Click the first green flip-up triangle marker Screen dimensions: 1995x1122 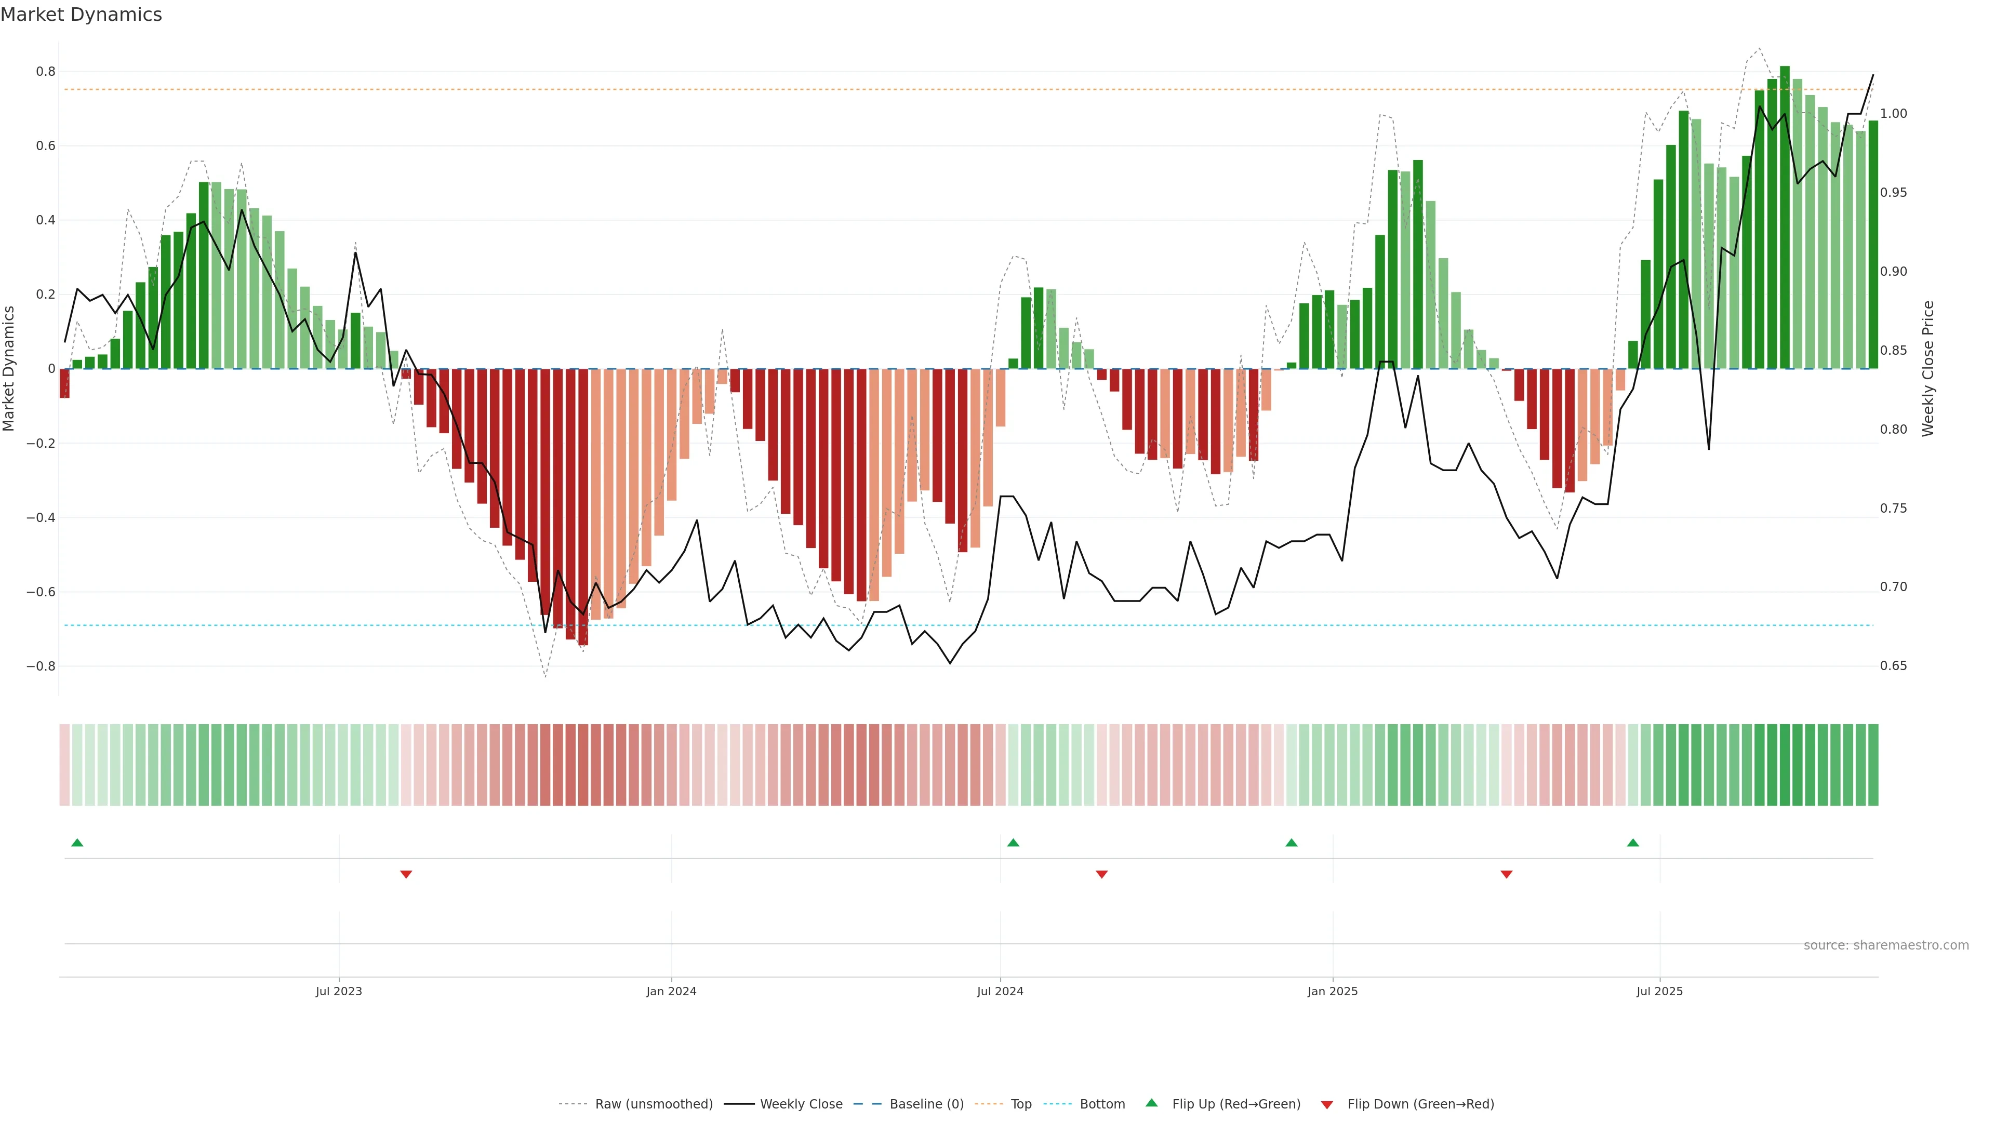[x=77, y=843]
